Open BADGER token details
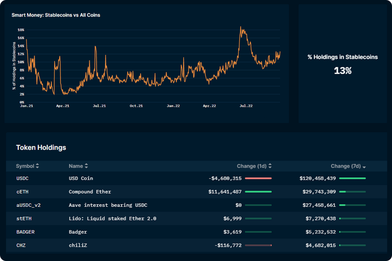This screenshot has width=392, height=261. [x=25, y=232]
